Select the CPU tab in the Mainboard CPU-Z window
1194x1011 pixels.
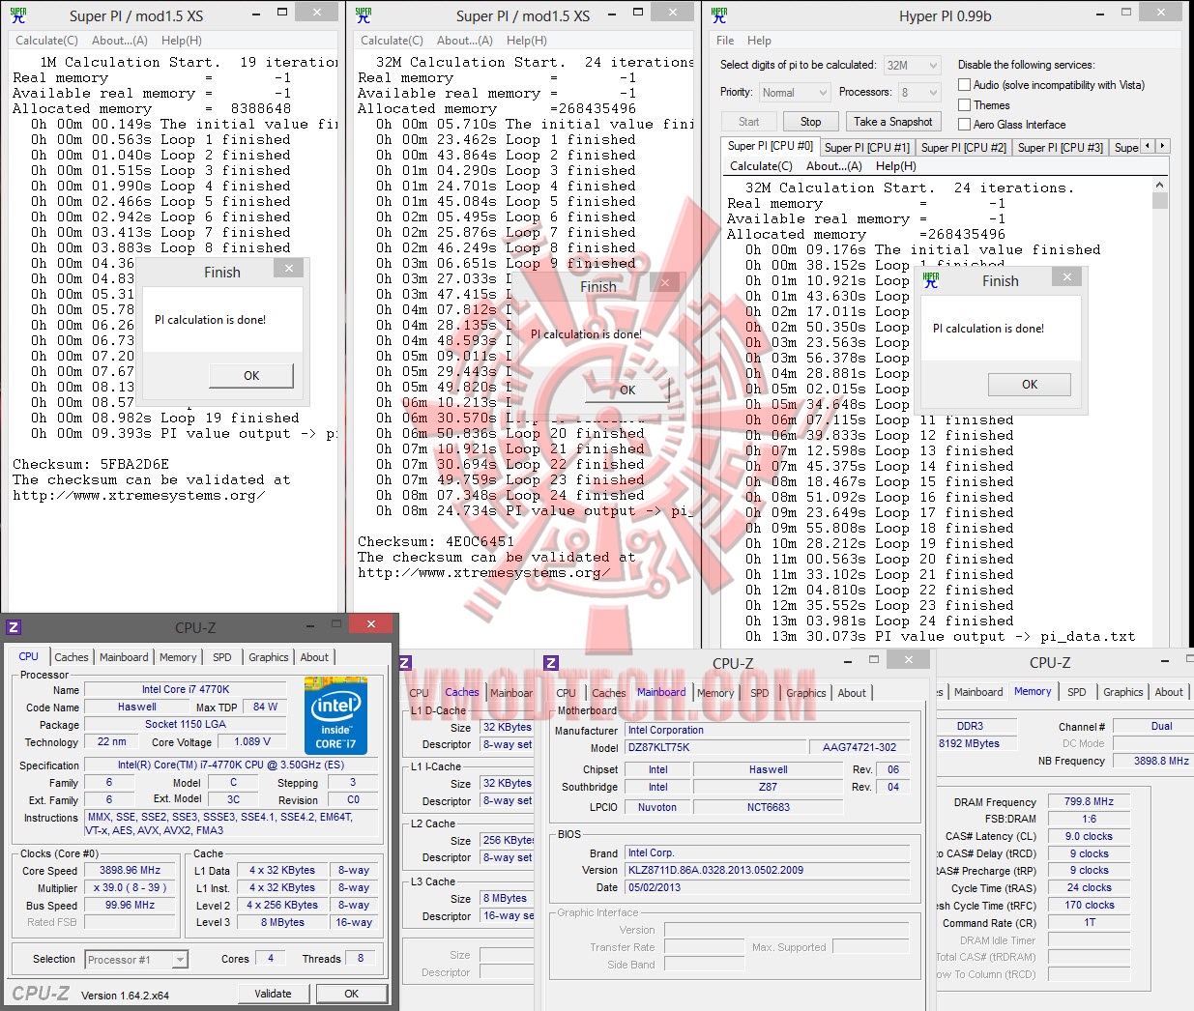567,693
